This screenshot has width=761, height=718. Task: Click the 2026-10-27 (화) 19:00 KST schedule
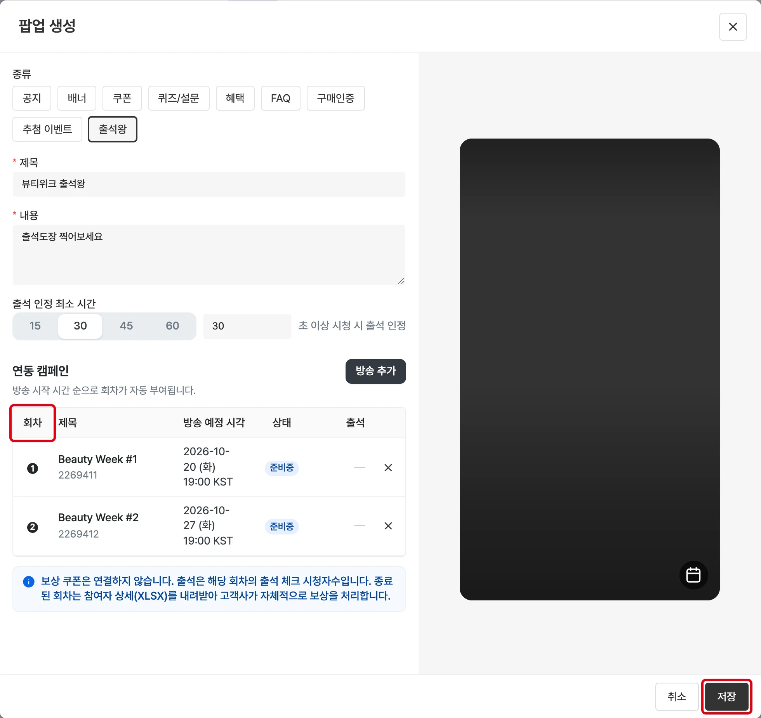click(208, 525)
